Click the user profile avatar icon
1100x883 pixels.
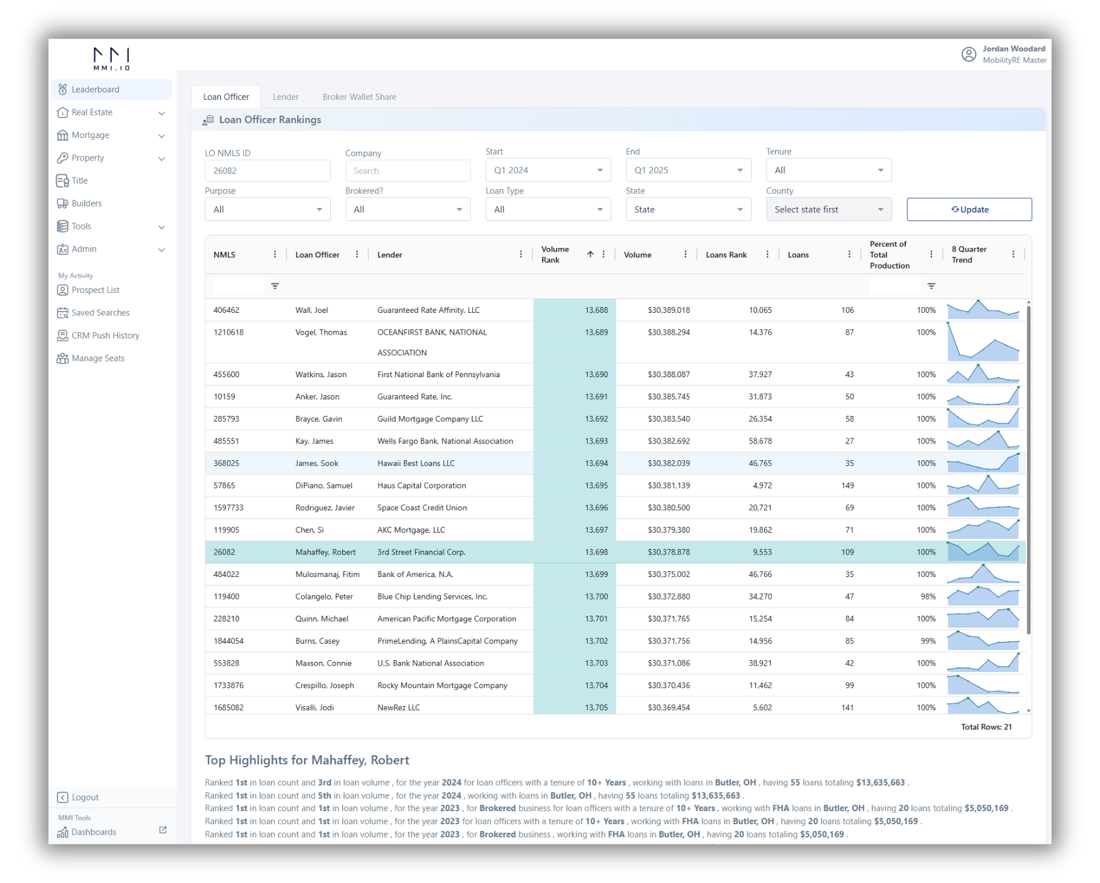[968, 54]
